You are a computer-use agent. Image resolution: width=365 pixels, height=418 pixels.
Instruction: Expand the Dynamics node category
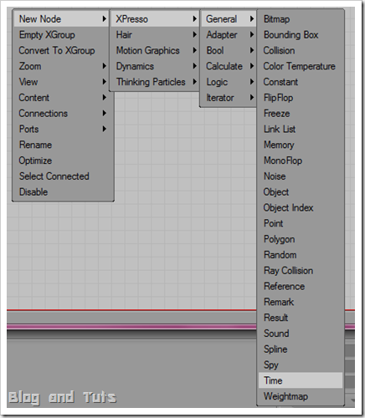pyautogui.click(x=155, y=66)
